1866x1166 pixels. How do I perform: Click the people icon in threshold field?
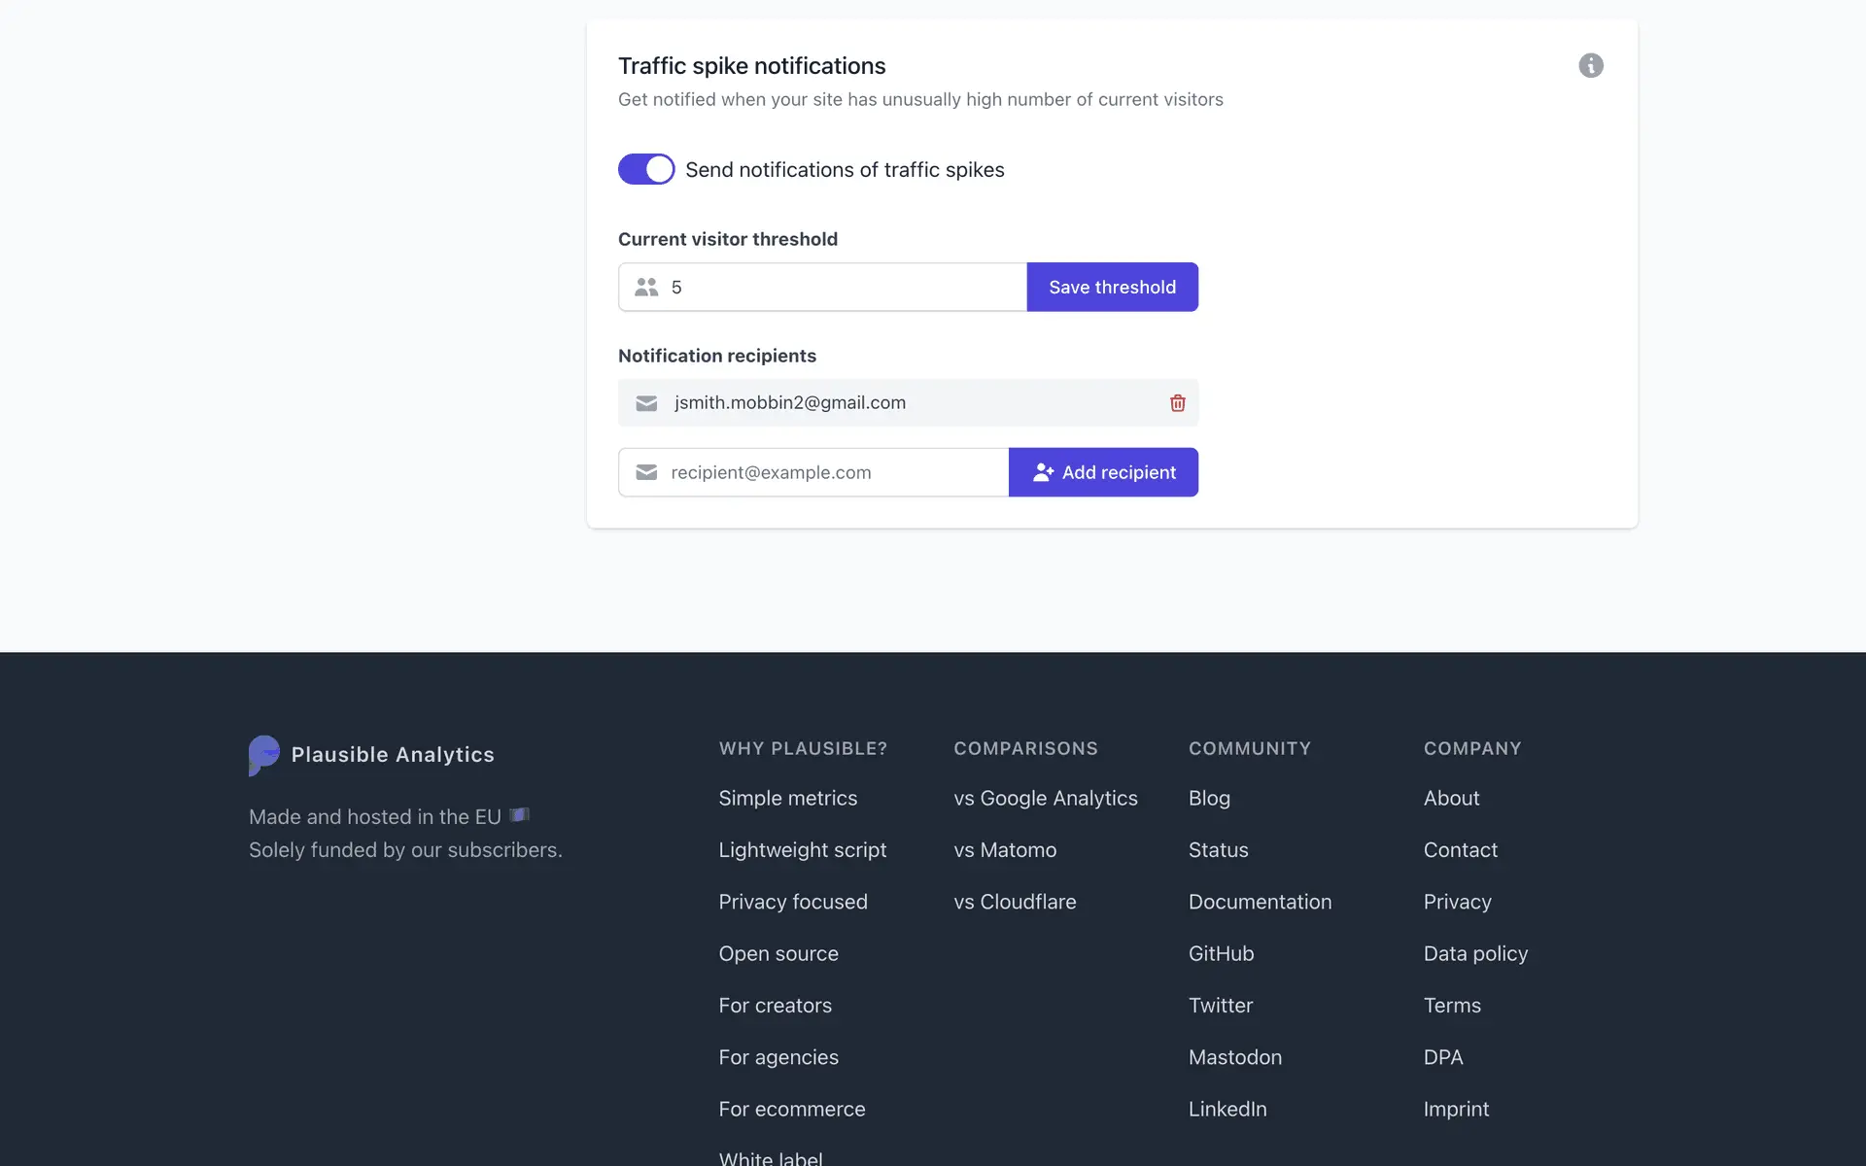(x=646, y=288)
